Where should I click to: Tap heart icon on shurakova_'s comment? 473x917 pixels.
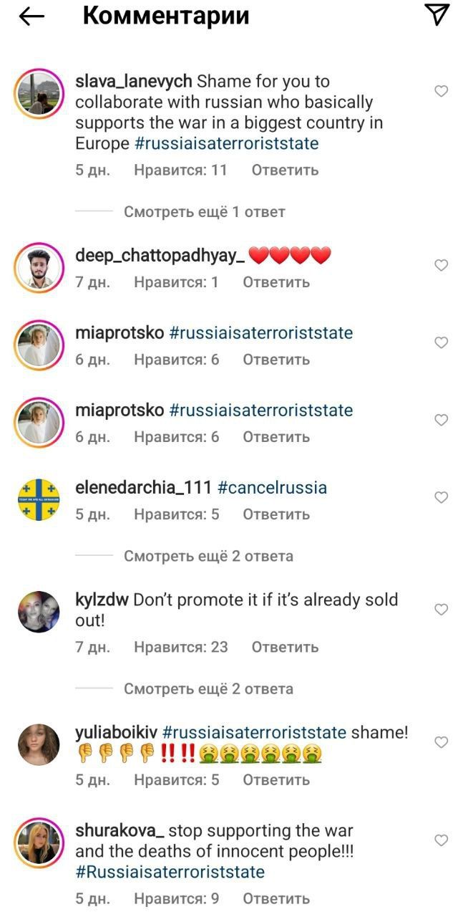click(442, 840)
